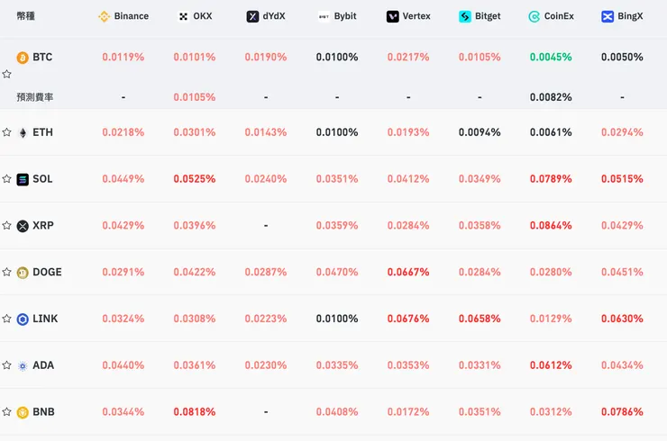Screen dimensions: 667x441
Task: Click the Bitget exchange logo icon
Action: (465, 16)
